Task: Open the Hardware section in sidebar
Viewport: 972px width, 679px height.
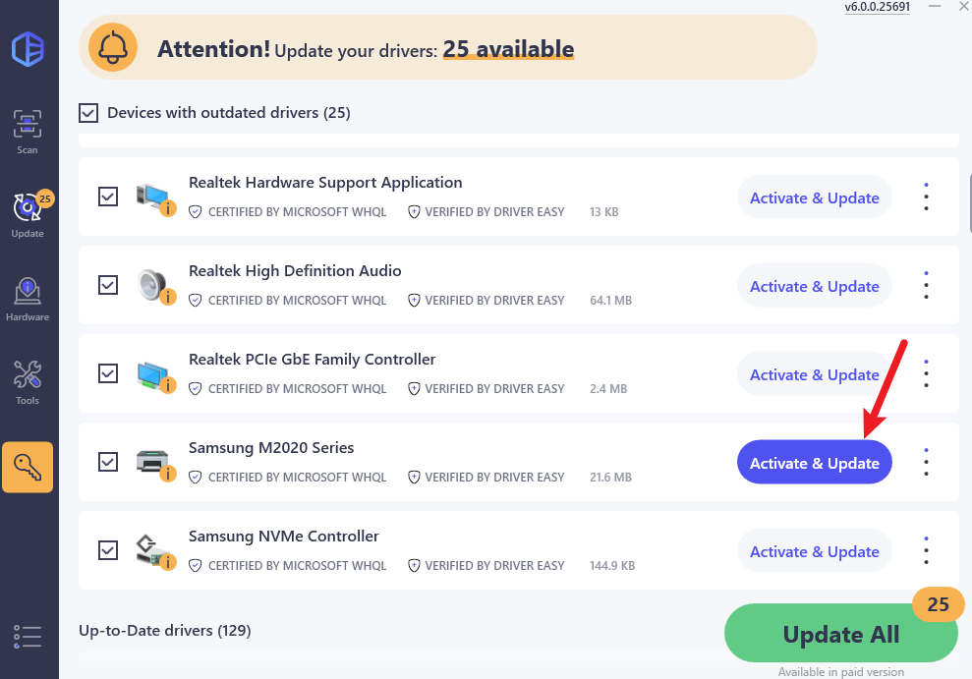Action: (28, 299)
